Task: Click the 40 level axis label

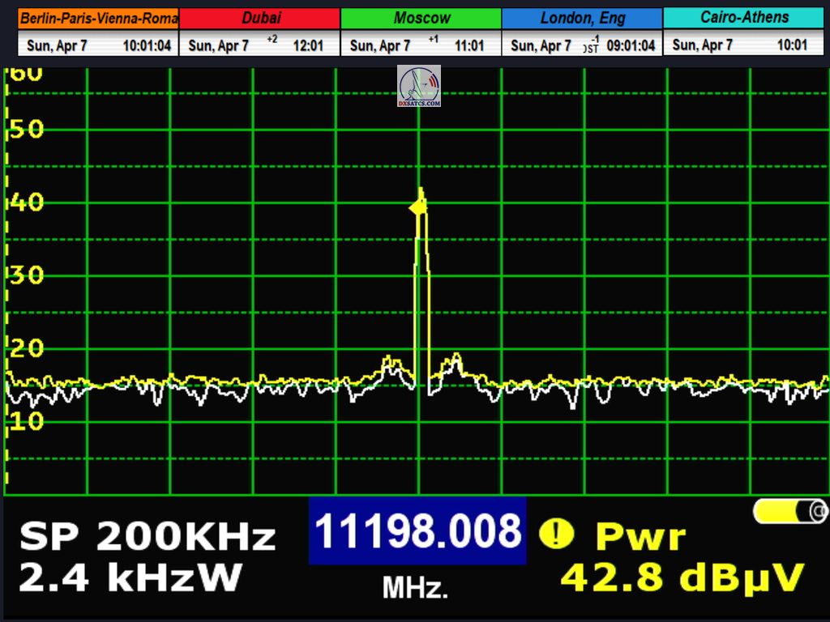Action: pos(27,202)
